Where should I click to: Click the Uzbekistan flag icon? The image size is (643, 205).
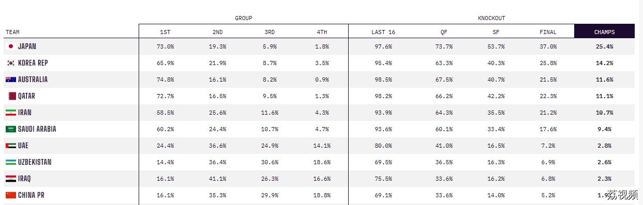click(10, 162)
